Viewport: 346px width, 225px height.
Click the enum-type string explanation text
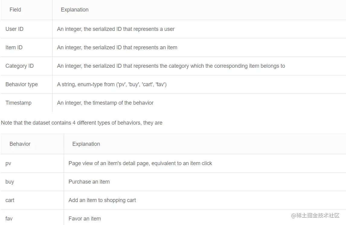click(112, 84)
